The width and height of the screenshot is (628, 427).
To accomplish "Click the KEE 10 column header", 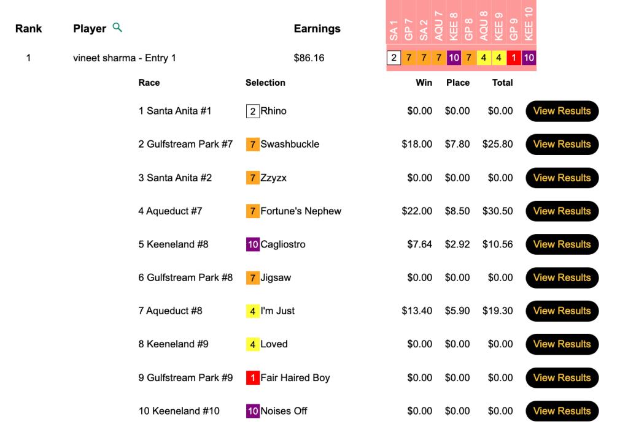I will tap(529, 25).
